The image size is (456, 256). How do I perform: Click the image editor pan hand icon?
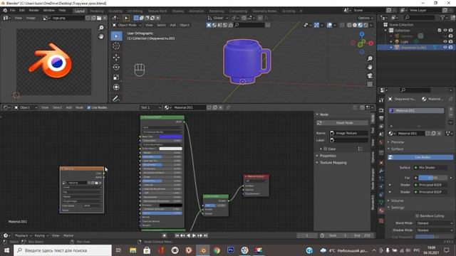[101, 36]
